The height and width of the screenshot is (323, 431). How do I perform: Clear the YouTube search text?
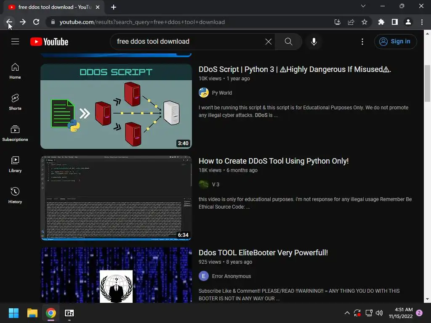[268, 42]
